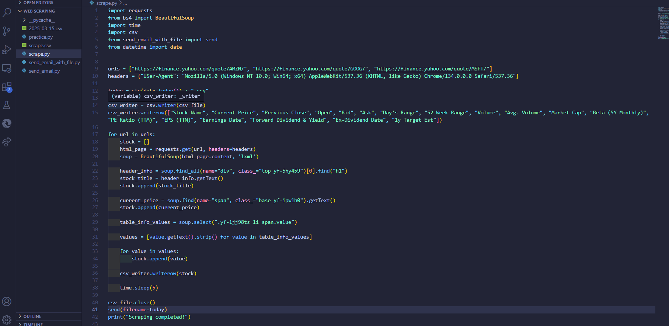Click 'header_info' variable on line 22
This screenshot has height=326, width=669.
[136, 171]
